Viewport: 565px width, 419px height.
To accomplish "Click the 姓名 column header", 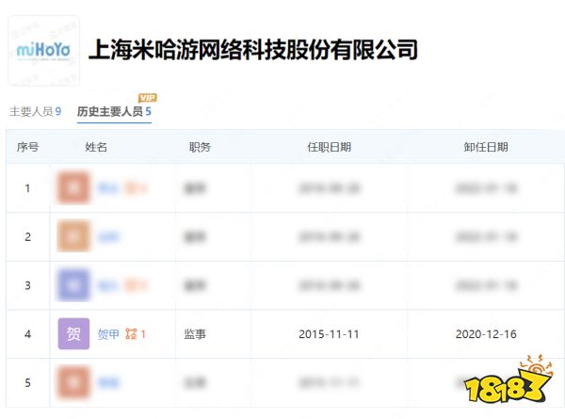I will coord(96,147).
